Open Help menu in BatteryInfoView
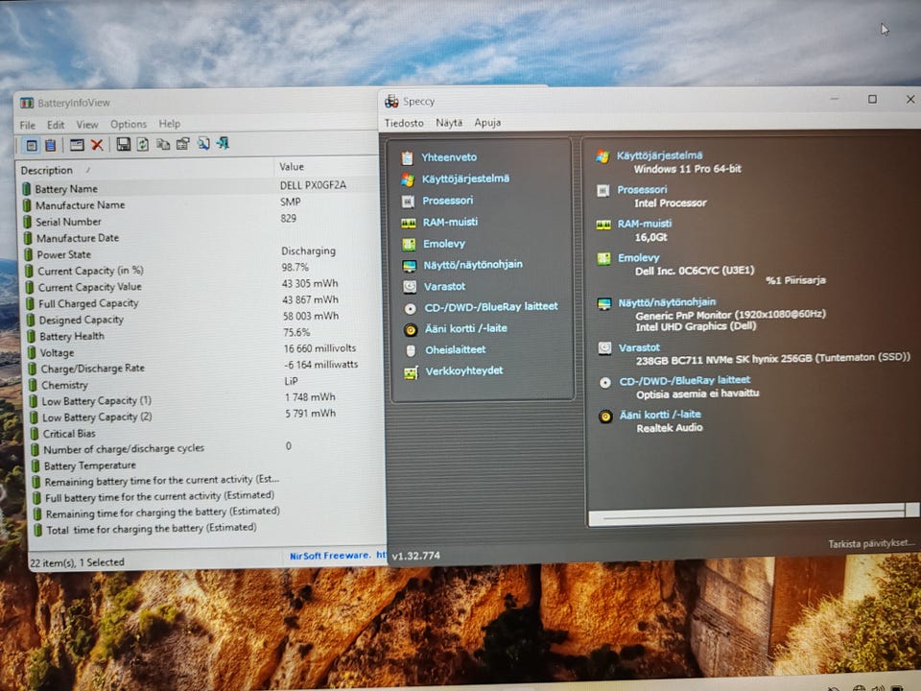The width and height of the screenshot is (921, 691). (x=169, y=124)
